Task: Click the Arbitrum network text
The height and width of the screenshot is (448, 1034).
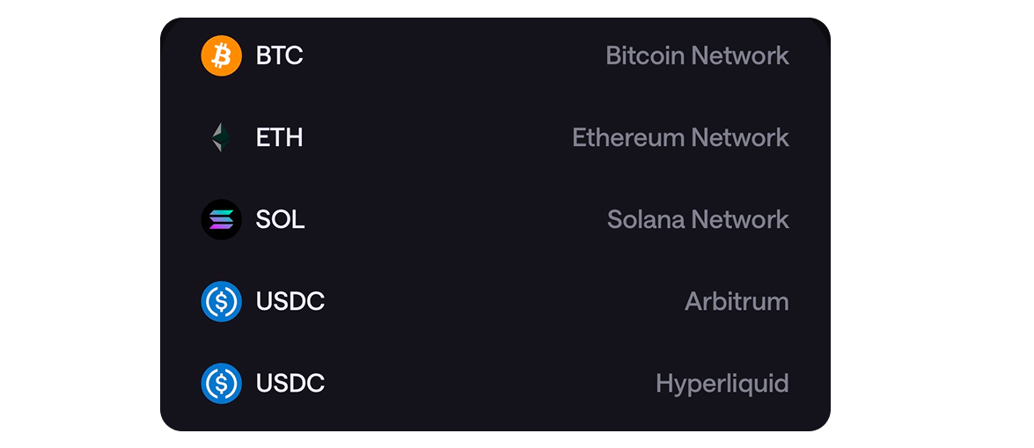Action: click(x=737, y=301)
